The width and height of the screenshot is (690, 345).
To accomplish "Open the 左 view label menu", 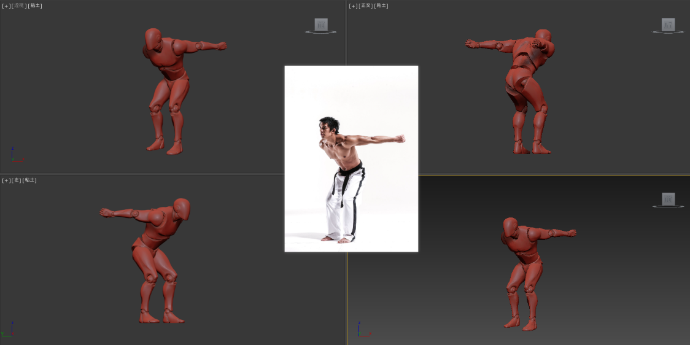I will pos(17,180).
